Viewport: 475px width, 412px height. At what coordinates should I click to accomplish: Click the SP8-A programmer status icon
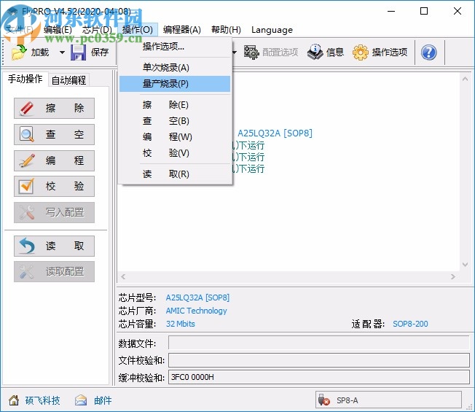pyautogui.click(x=324, y=400)
